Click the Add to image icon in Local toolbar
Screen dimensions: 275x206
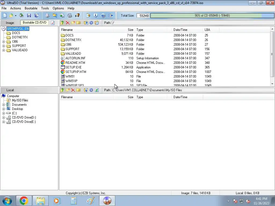click(x=86, y=90)
